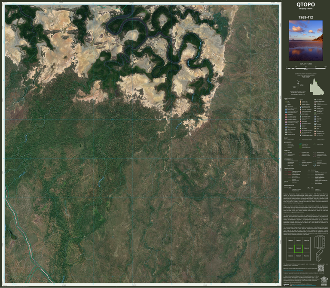This screenshot has height=288, width=330.
Task: Click the HYDROGRAPHY legend heading
Action: coord(288,159)
